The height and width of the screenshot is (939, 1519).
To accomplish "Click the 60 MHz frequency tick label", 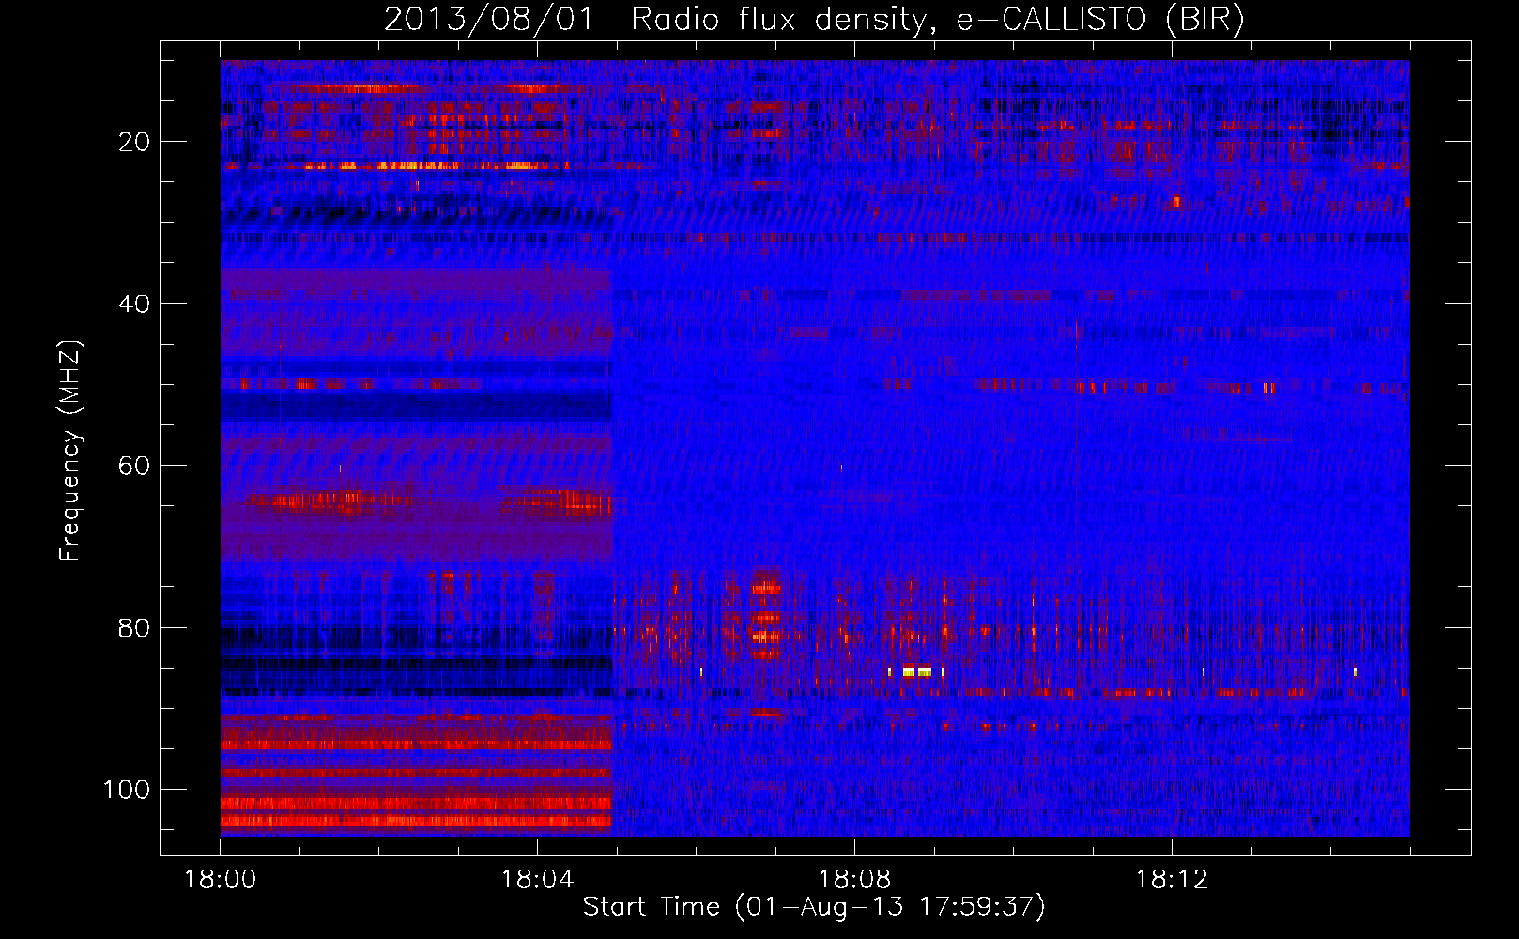I will 134,466.
